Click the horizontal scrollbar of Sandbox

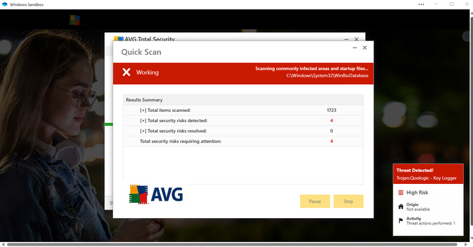tap(232, 244)
